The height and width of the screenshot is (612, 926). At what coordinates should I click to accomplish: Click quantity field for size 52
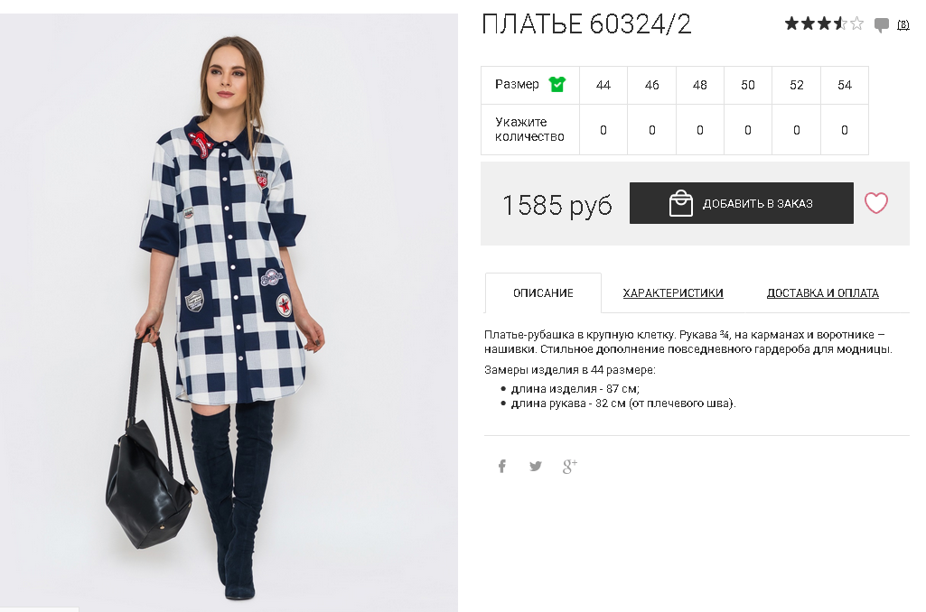click(x=796, y=130)
